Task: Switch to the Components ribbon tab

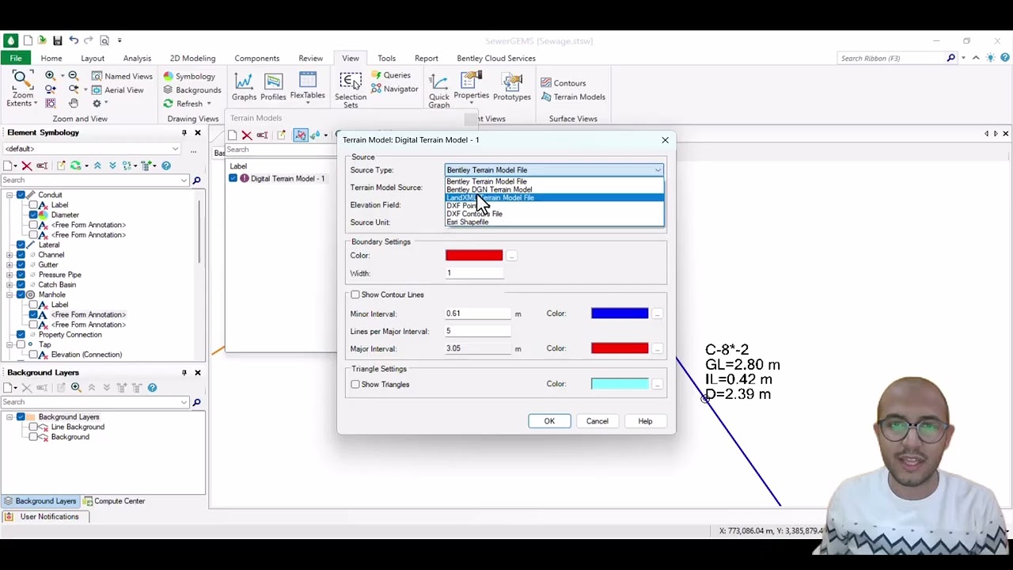Action: 257,58
